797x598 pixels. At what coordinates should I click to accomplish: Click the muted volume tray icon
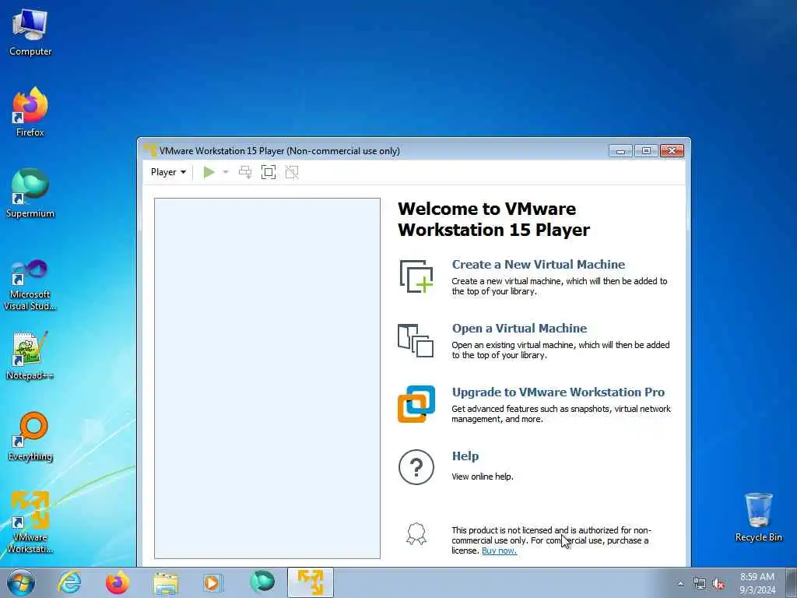(x=718, y=584)
